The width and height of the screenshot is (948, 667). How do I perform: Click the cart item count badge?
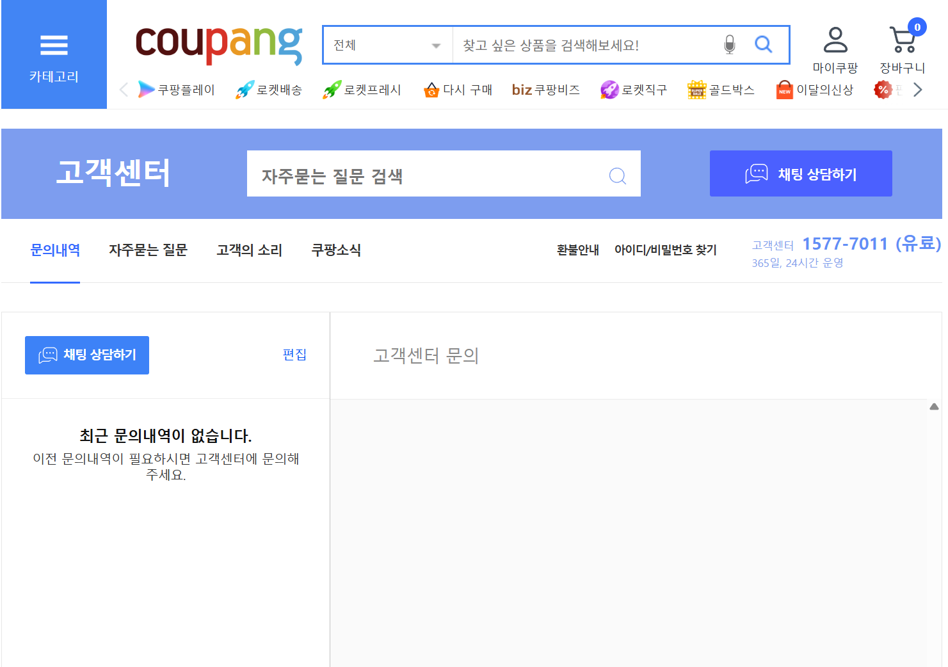(917, 27)
